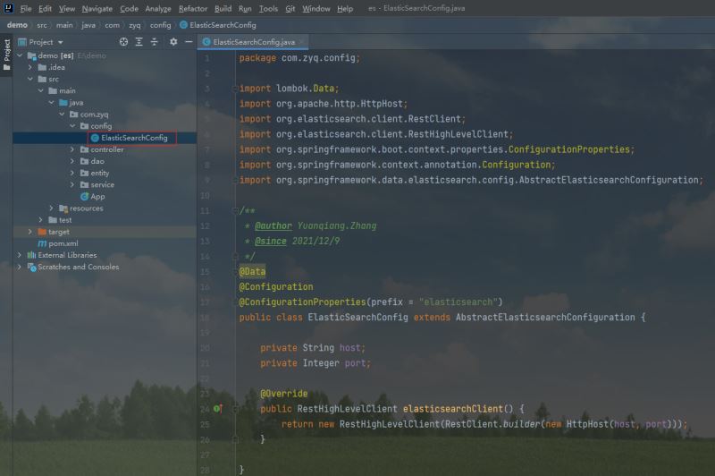Click the Maven pom.xml file icon
This screenshot has width=715, height=476.
(42, 243)
